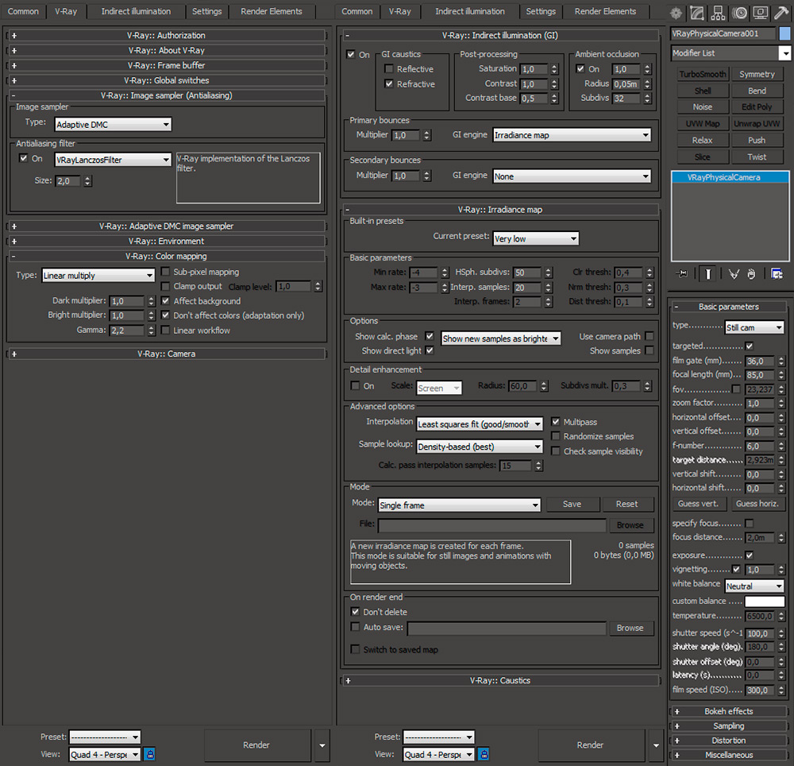
Task: Click the Guess vert. button
Action: 699,504
